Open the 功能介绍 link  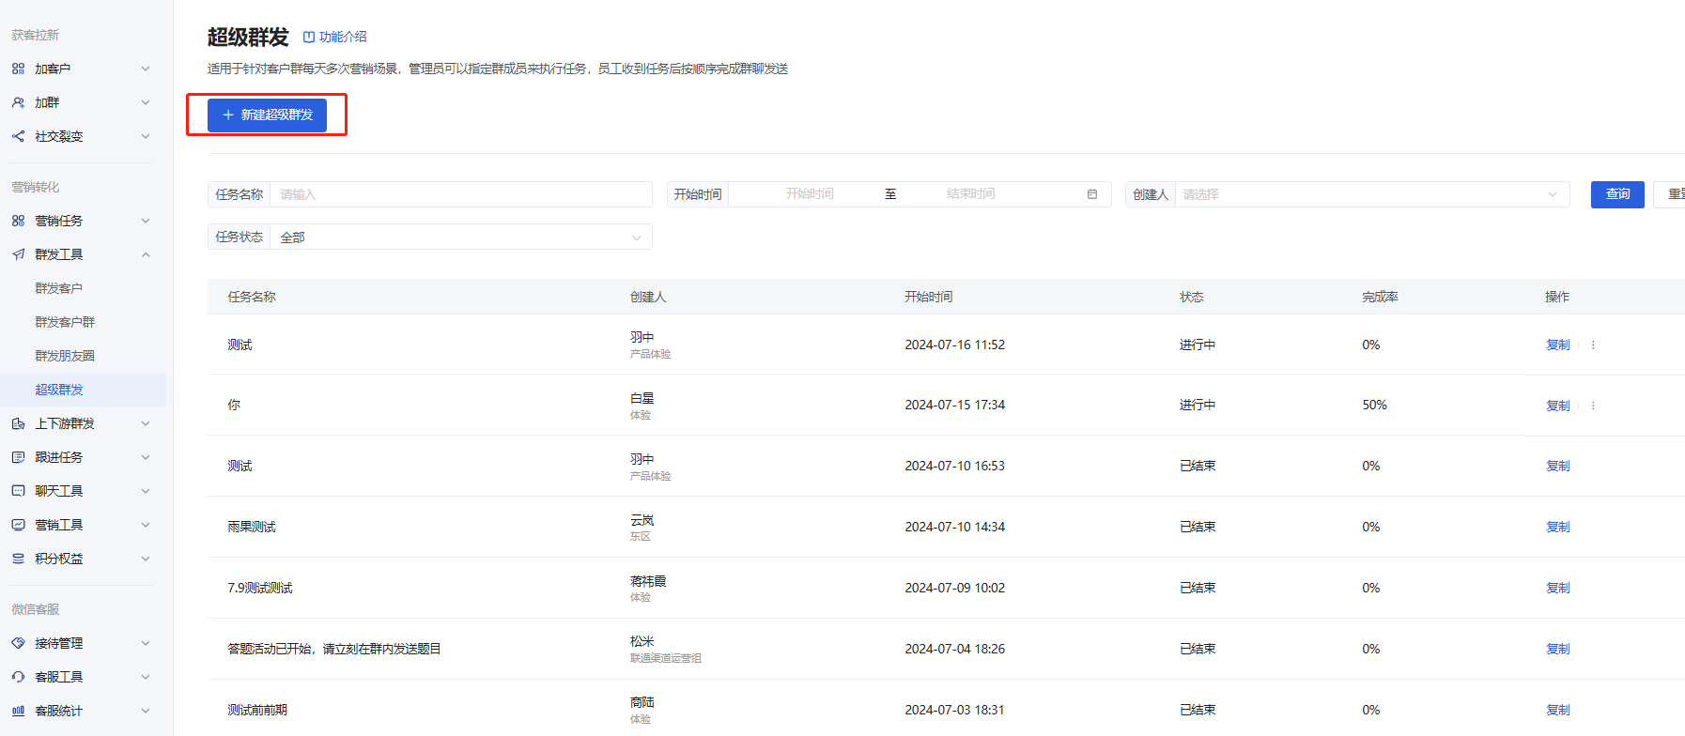pyautogui.click(x=335, y=37)
